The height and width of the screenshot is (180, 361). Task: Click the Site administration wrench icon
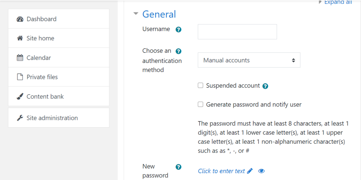(x=20, y=118)
